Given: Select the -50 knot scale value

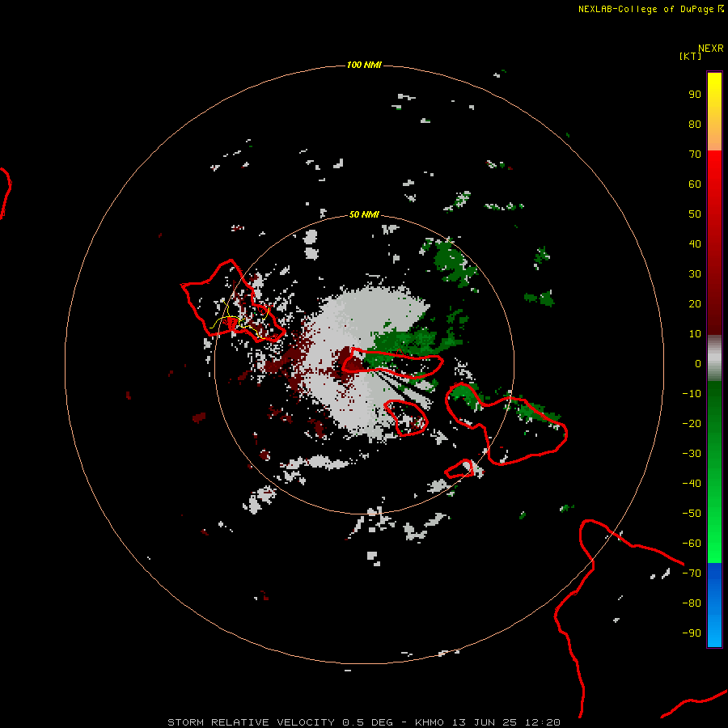Looking at the screenshot, I should [692, 514].
